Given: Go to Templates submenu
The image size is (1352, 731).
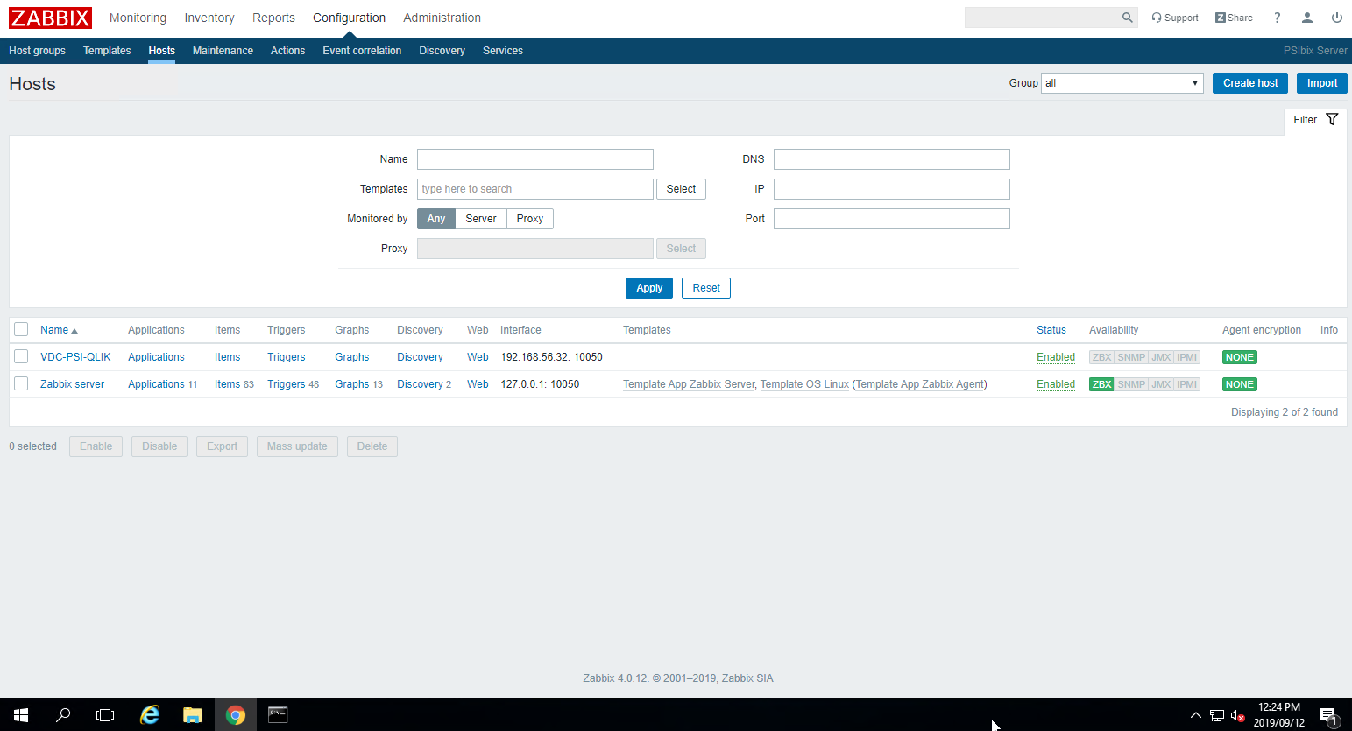Looking at the screenshot, I should [107, 51].
